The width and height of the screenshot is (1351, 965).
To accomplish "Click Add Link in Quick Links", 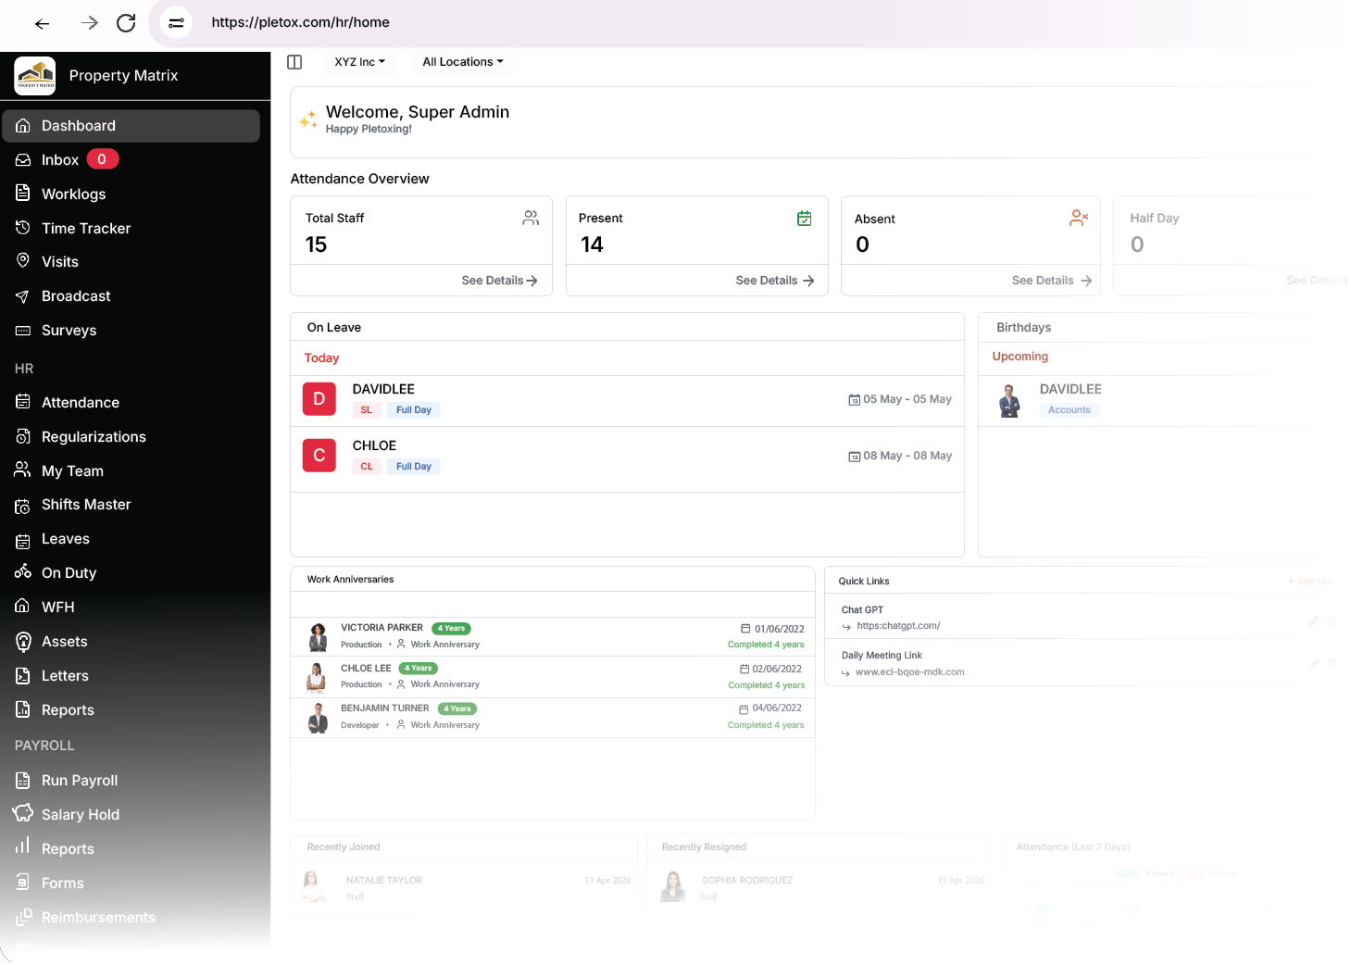I will [x=1310, y=582].
